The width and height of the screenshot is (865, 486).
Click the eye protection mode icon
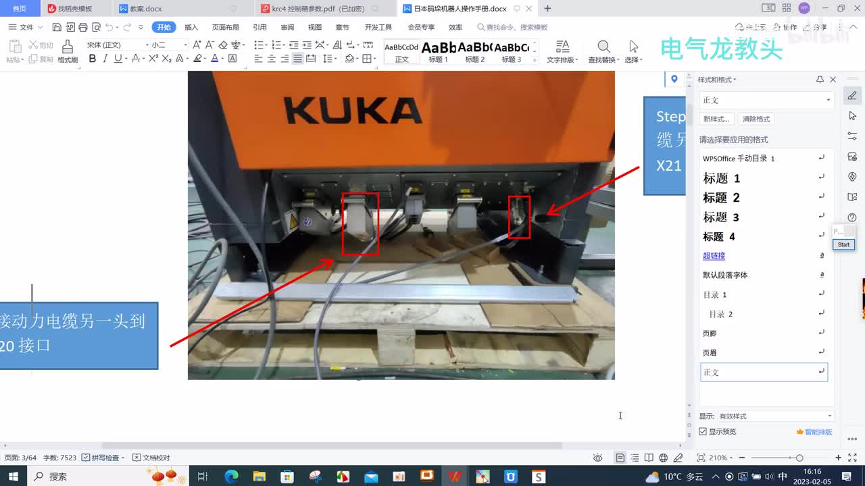click(597, 458)
